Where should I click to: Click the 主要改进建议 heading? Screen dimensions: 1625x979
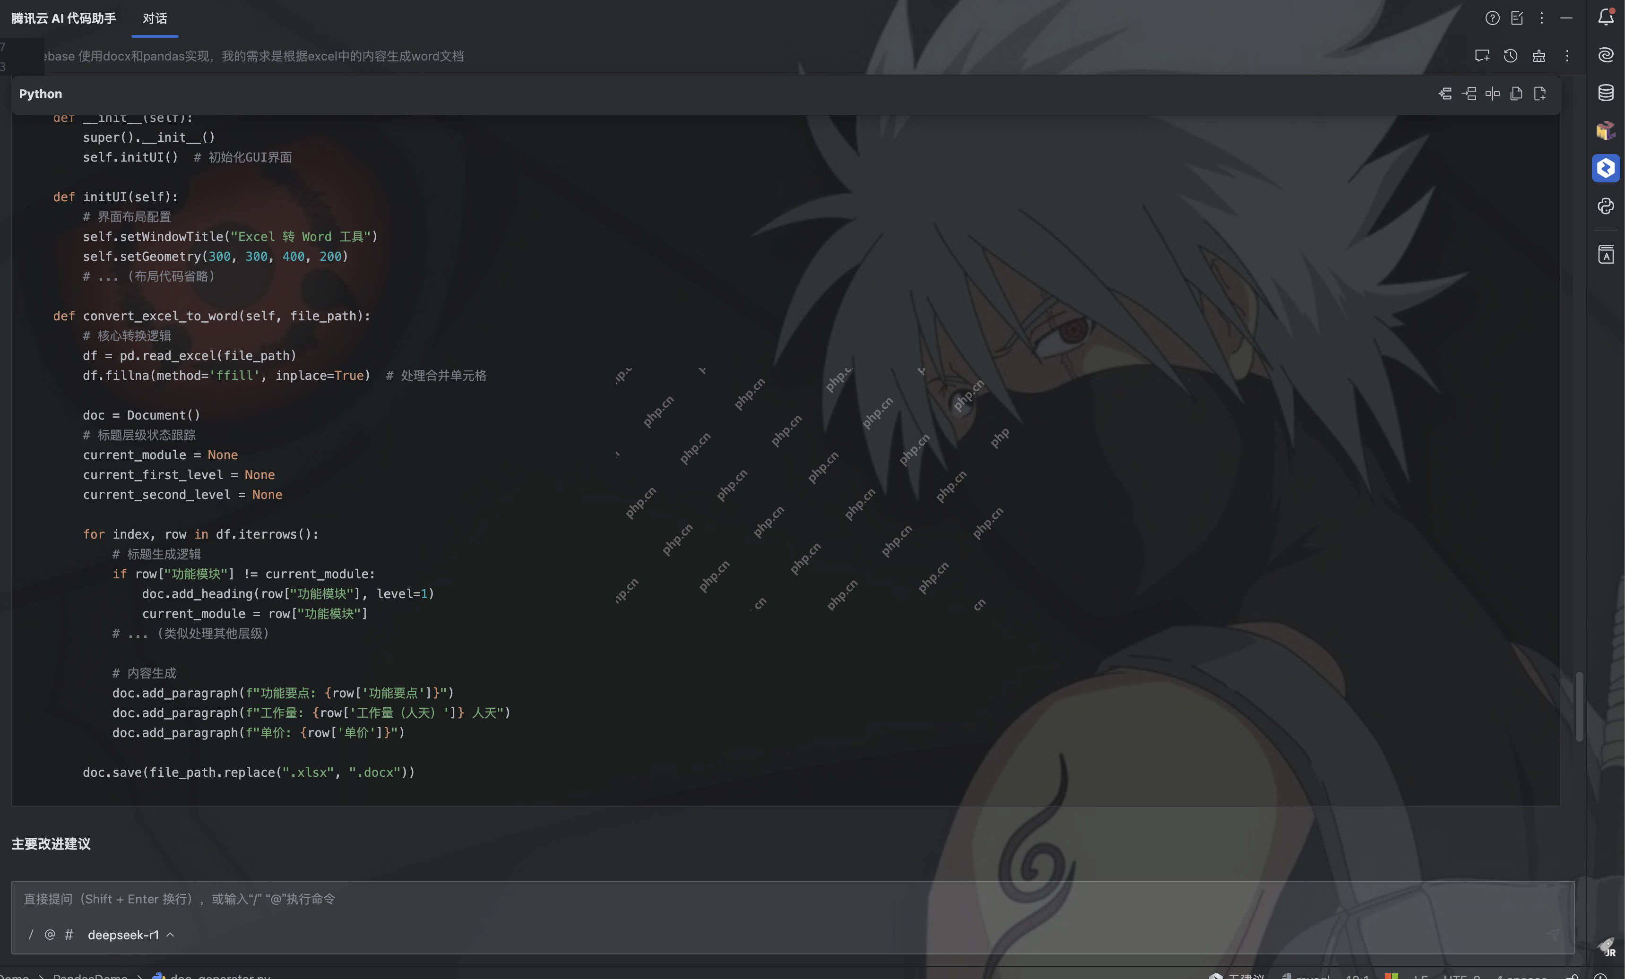[51, 844]
